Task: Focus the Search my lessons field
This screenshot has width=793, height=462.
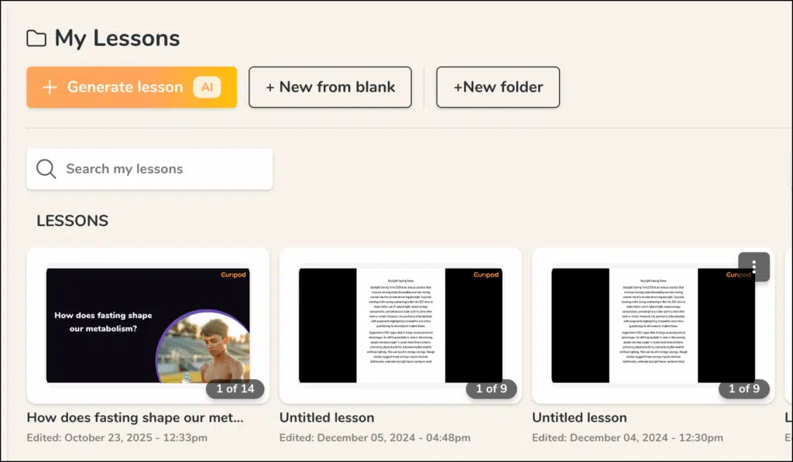Action: coord(163,169)
